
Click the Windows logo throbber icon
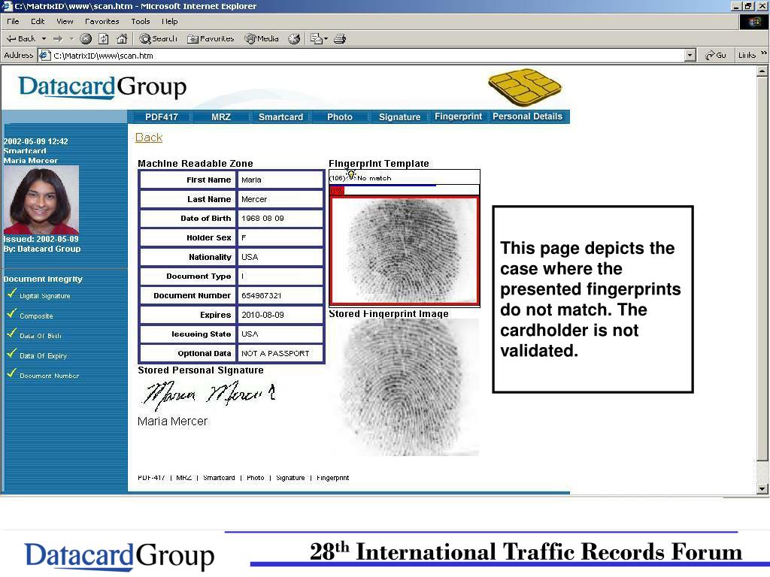coord(753,22)
